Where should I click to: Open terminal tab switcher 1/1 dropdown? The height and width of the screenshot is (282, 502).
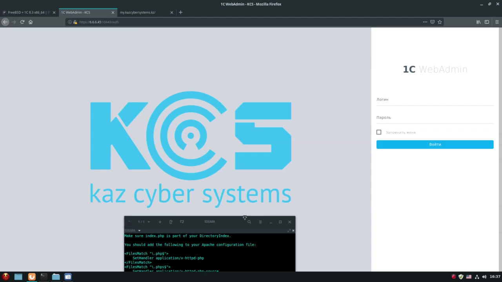coord(144,222)
